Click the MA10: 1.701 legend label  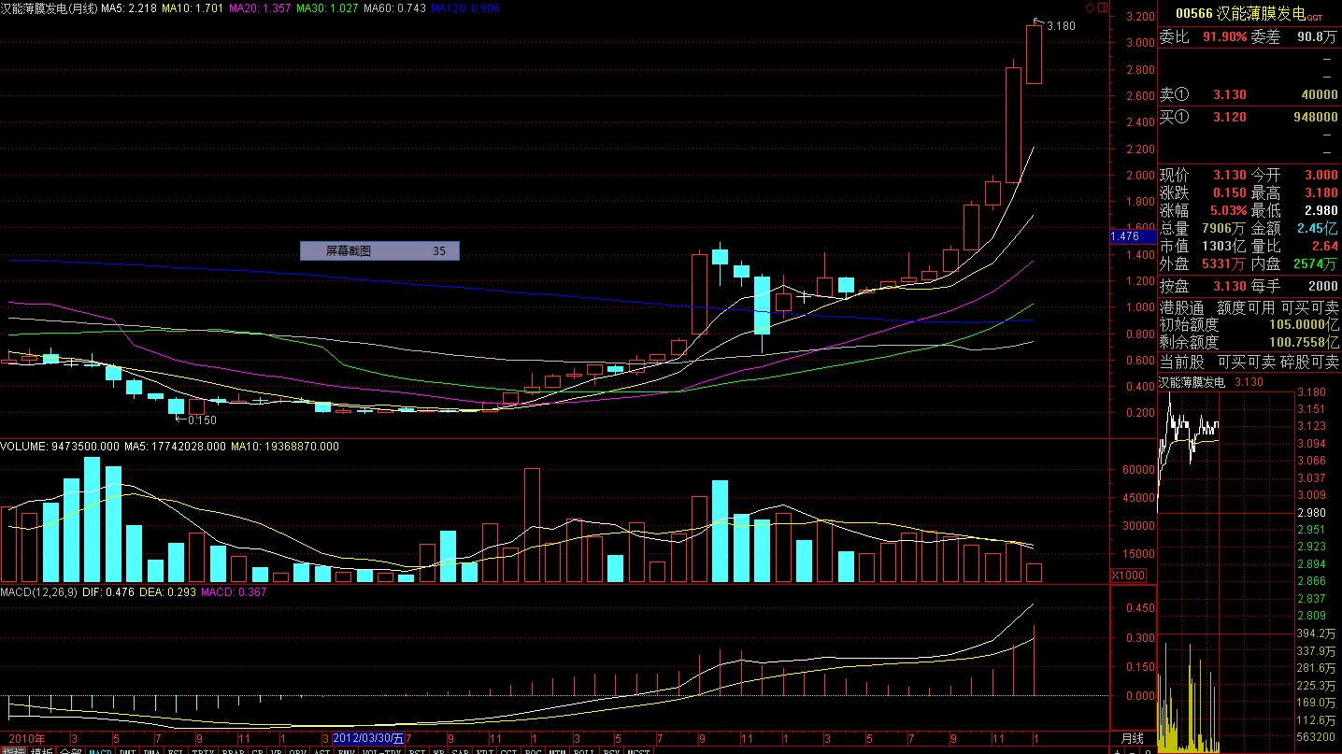coord(193,8)
